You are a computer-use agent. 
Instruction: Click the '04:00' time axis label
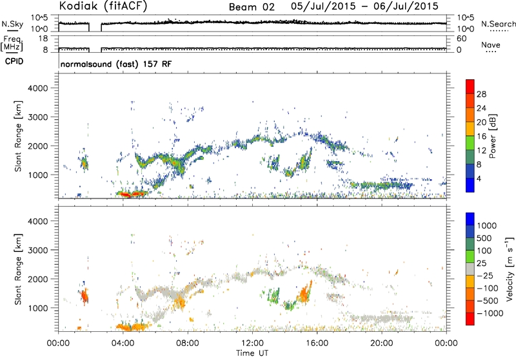123,343
